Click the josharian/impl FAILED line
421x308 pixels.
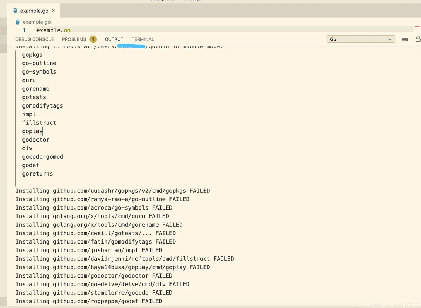point(89,250)
